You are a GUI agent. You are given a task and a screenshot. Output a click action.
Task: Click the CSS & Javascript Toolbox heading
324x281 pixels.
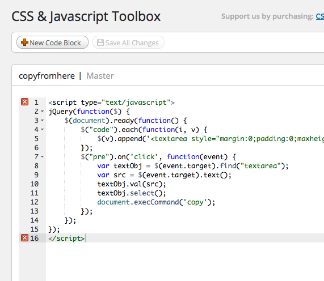(86, 16)
